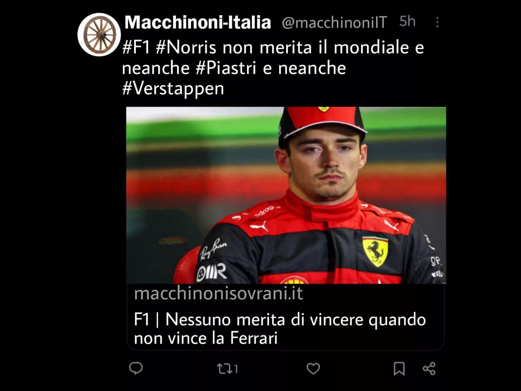Click the Ferrari shield logo on suit
521x391 pixels.
tap(375, 251)
